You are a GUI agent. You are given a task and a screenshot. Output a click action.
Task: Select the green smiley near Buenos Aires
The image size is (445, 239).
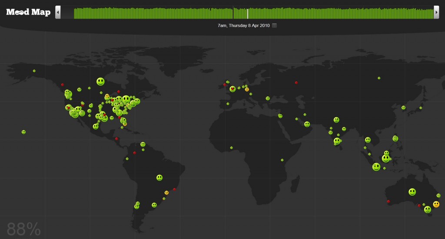tap(154, 205)
